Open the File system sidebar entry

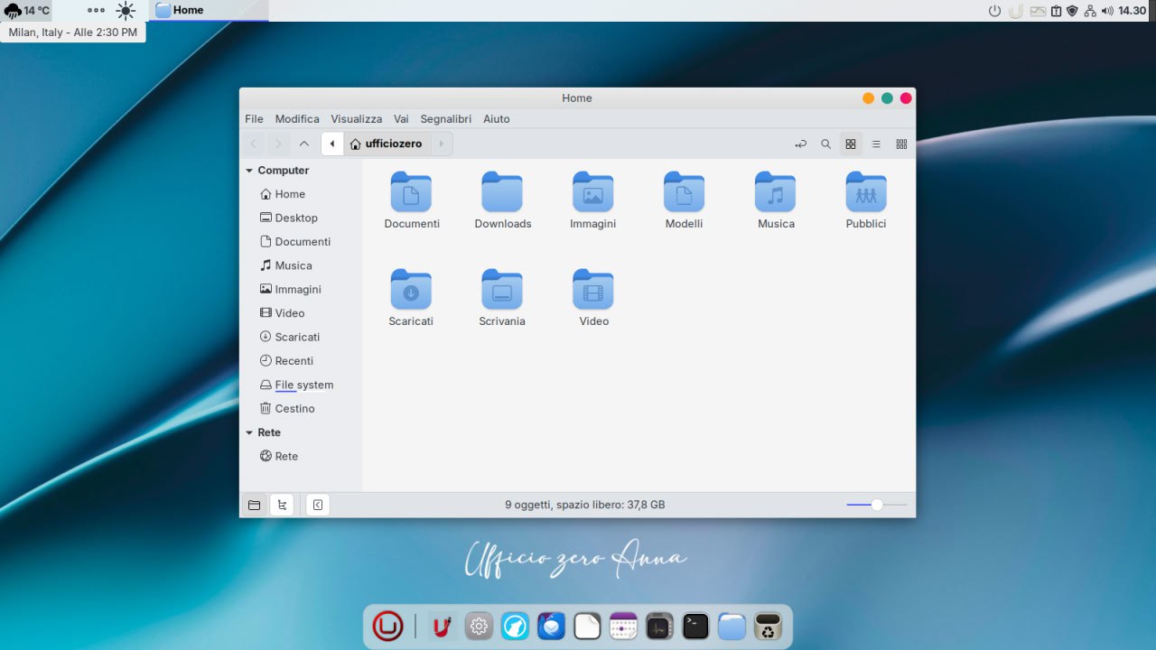click(x=303, y=385)
